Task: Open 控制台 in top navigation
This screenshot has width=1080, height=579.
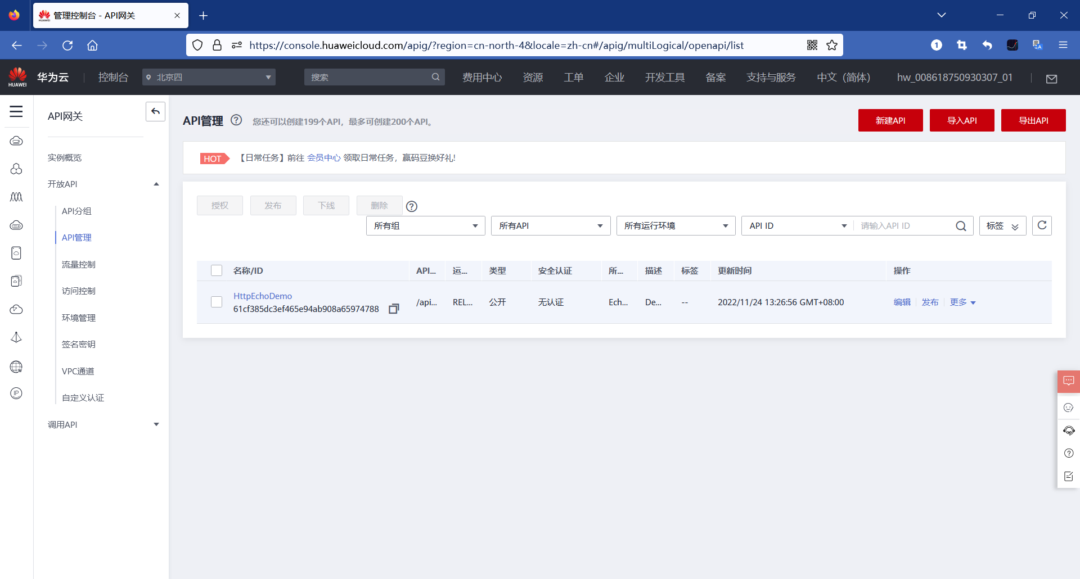Action: click(x=113, y=78)
